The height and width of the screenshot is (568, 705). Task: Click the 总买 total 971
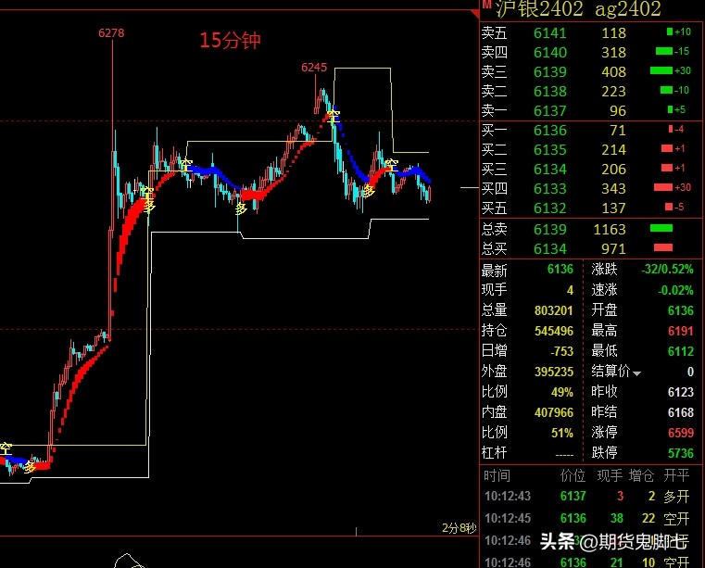point(613,248)
